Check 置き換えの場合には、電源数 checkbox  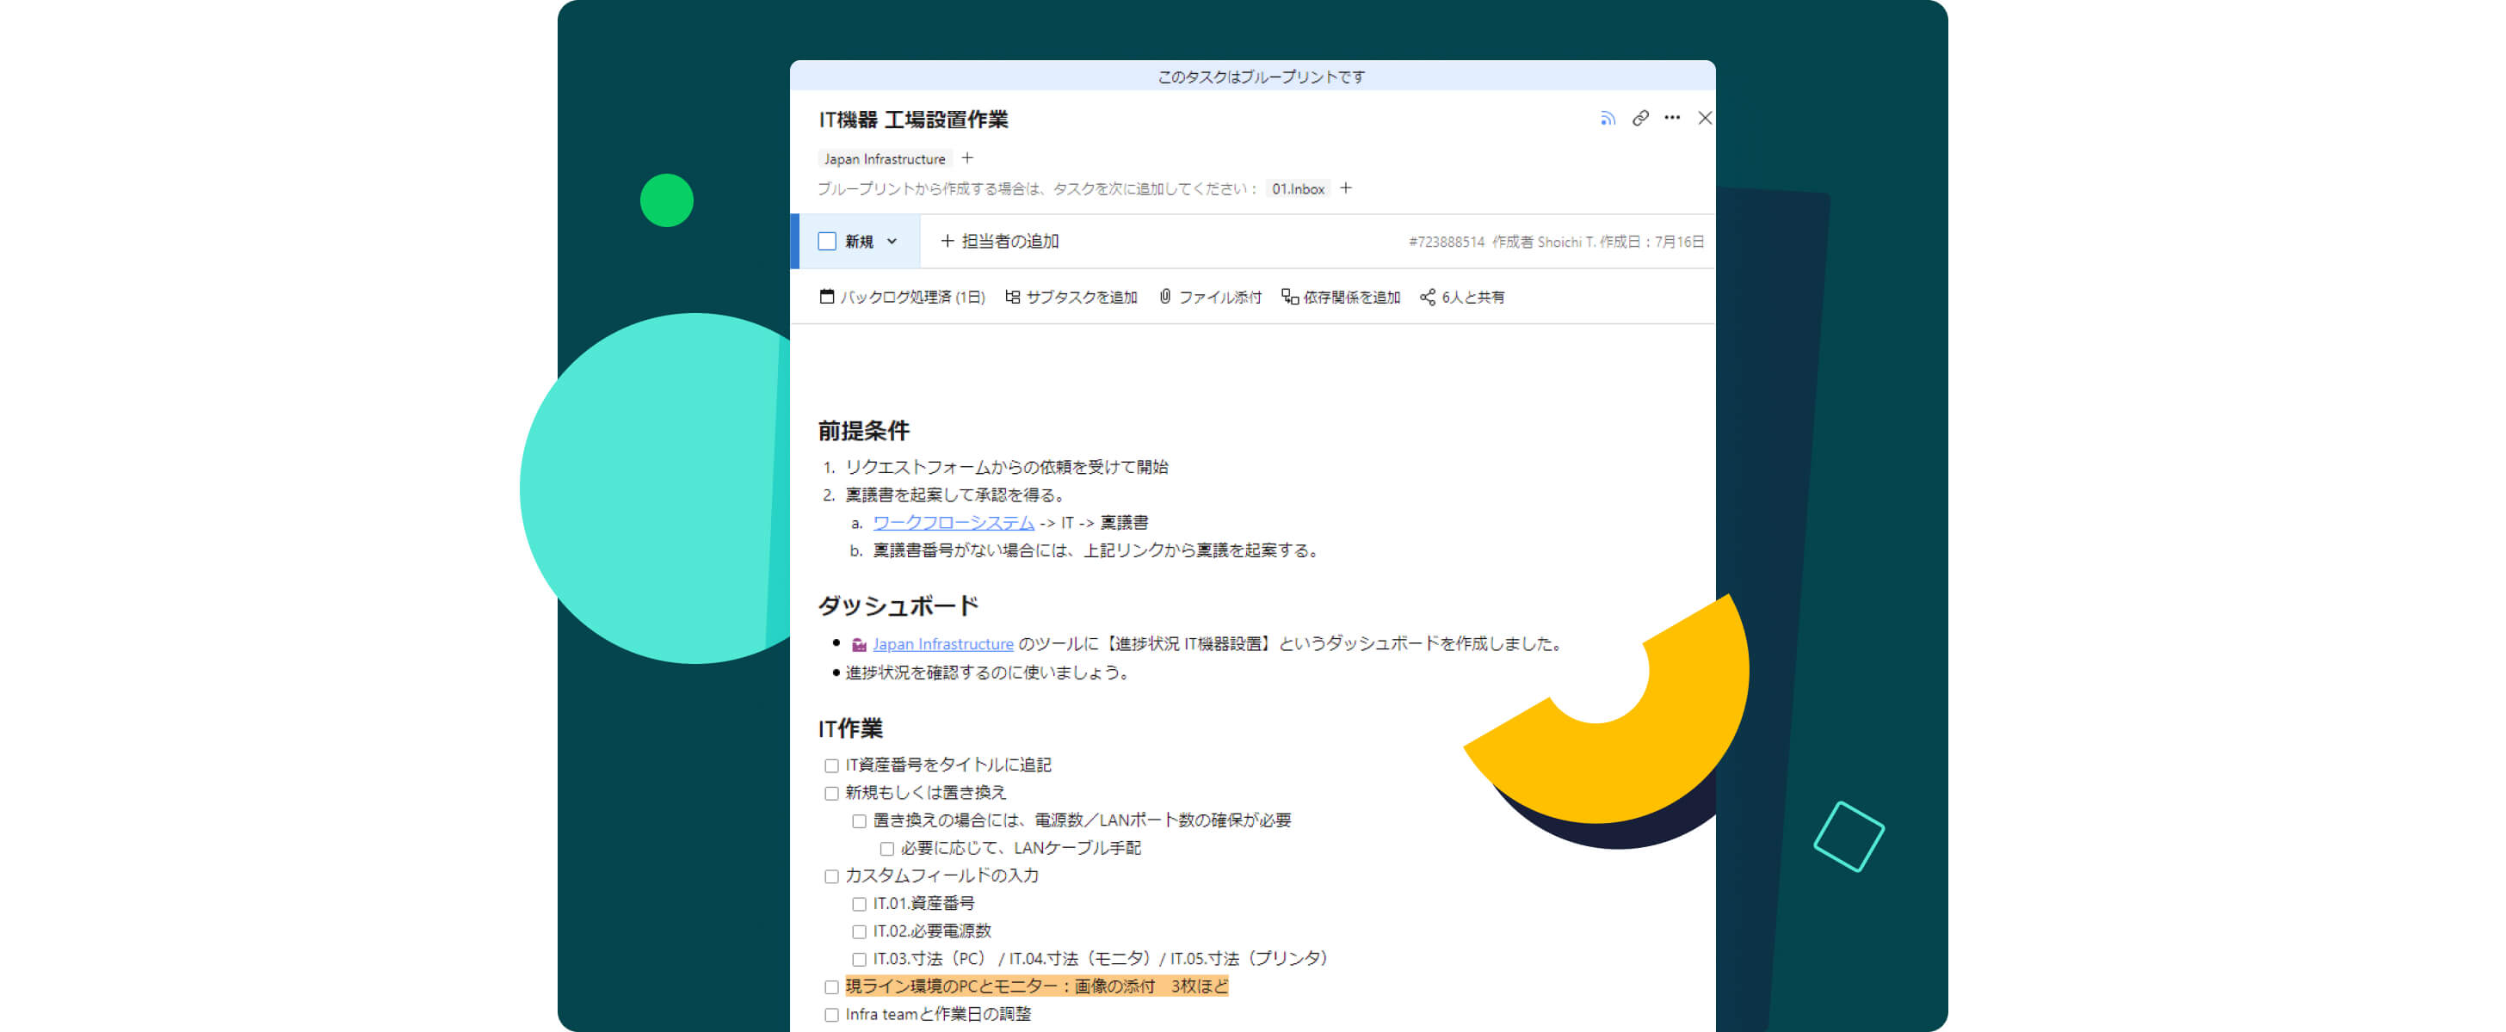click(859, 821)
